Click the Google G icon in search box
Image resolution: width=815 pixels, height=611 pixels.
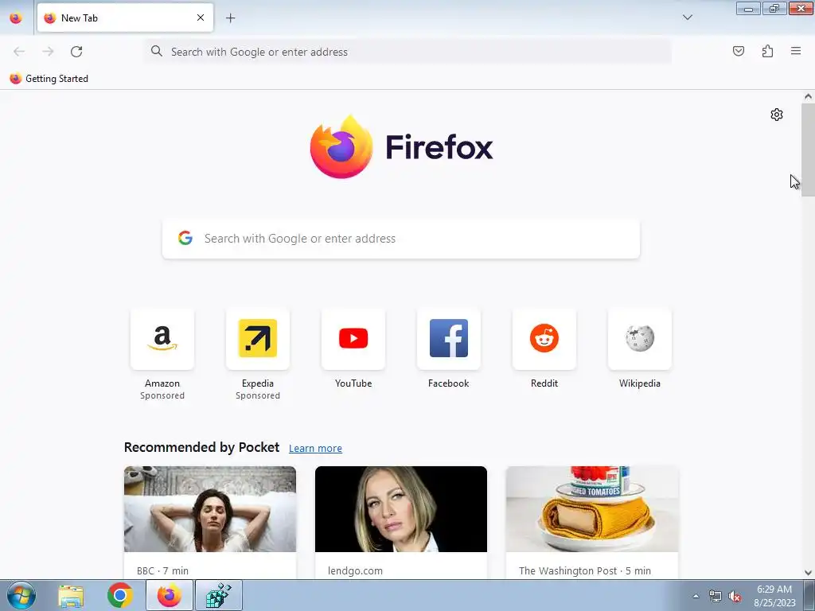(185, 238)
